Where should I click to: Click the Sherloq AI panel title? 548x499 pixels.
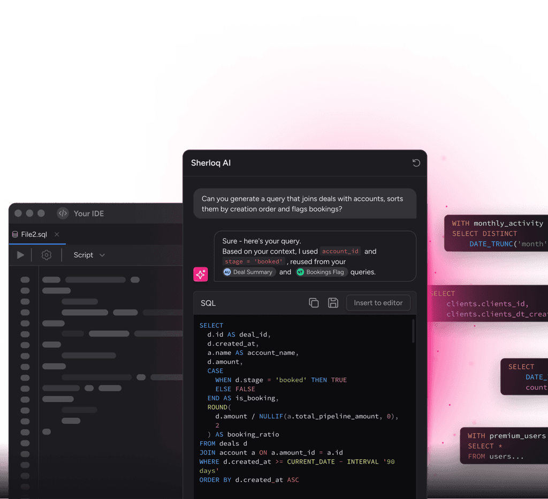(210, 162)
